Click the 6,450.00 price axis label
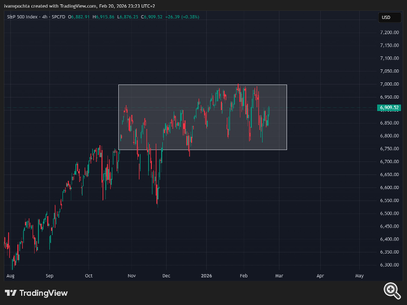The image size is (407, 305). (x=389, y=226)
